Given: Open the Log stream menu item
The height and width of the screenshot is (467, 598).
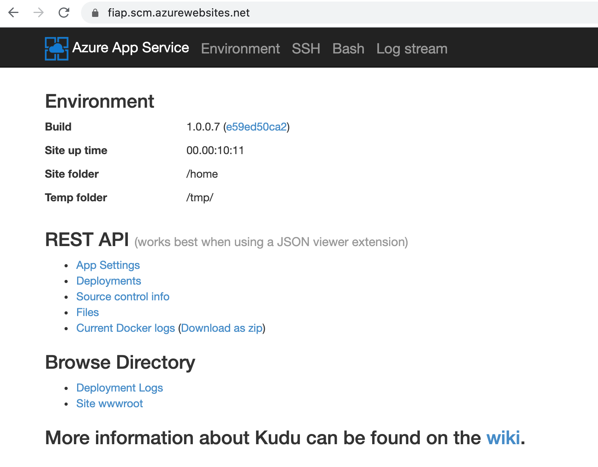Looking at the screenshot, I should (412, 49).
